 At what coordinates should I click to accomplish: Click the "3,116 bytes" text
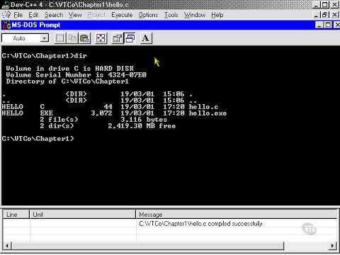[x=144, y=120]
